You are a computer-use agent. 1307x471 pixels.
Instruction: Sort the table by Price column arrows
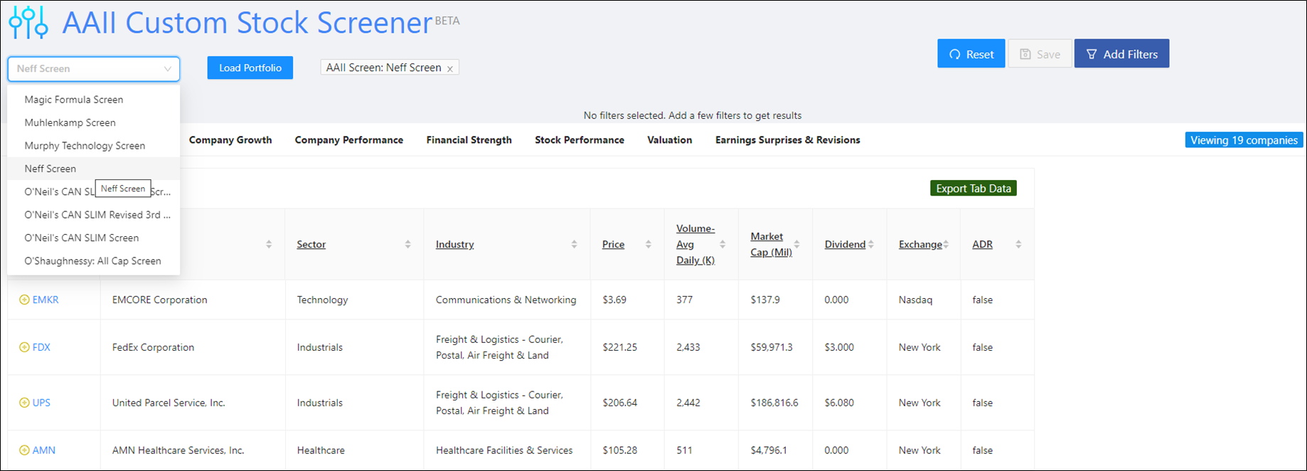click(648, 245)
